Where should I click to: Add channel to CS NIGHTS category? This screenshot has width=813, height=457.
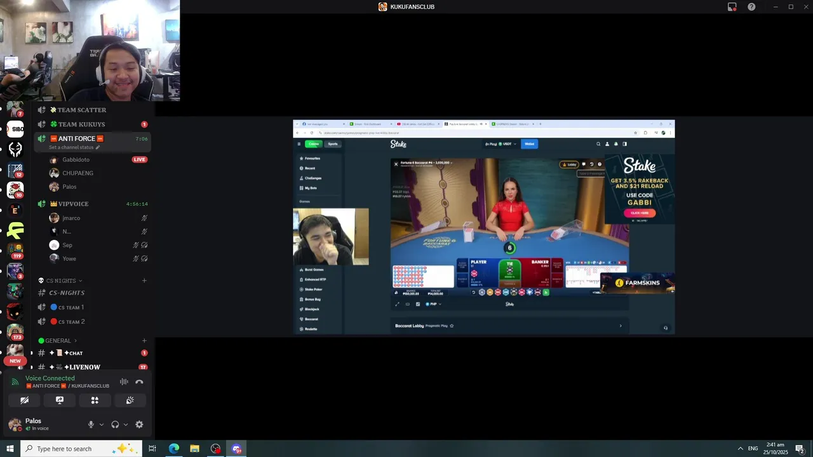click(144, 281)
